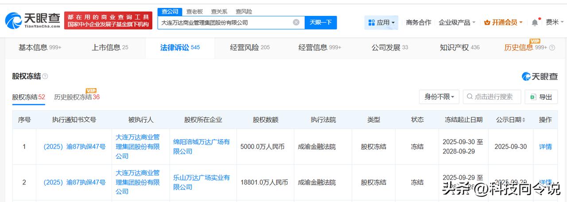The height and width of the screenshot is (202, 567).
Task: Expand the 企业级产品 menu
Action: click(457, 22)
